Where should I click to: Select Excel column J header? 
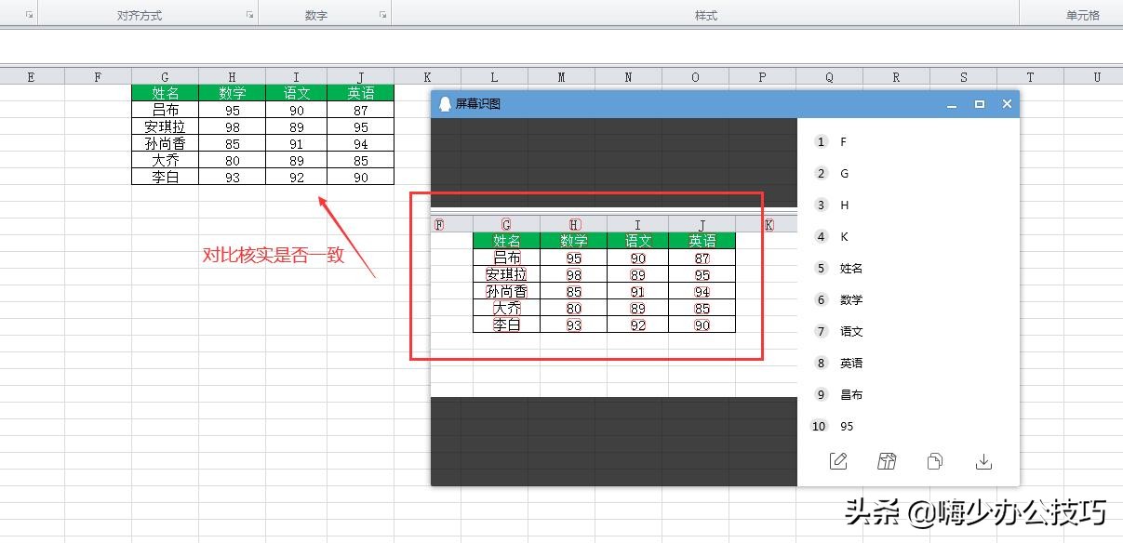[360, 77]
